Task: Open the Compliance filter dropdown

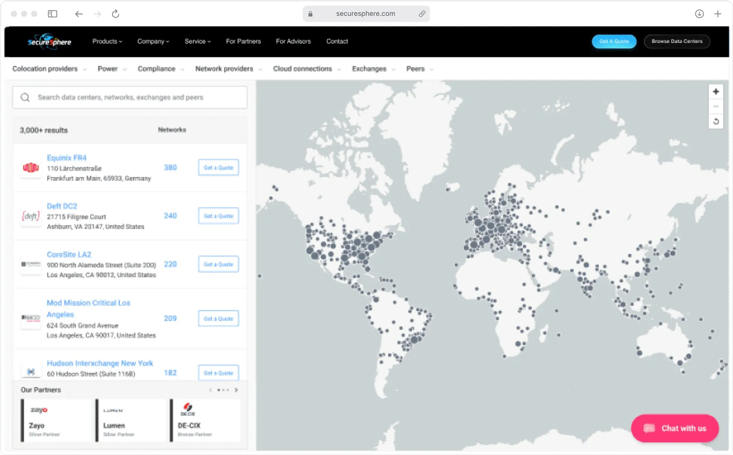Action: (161, 69)
